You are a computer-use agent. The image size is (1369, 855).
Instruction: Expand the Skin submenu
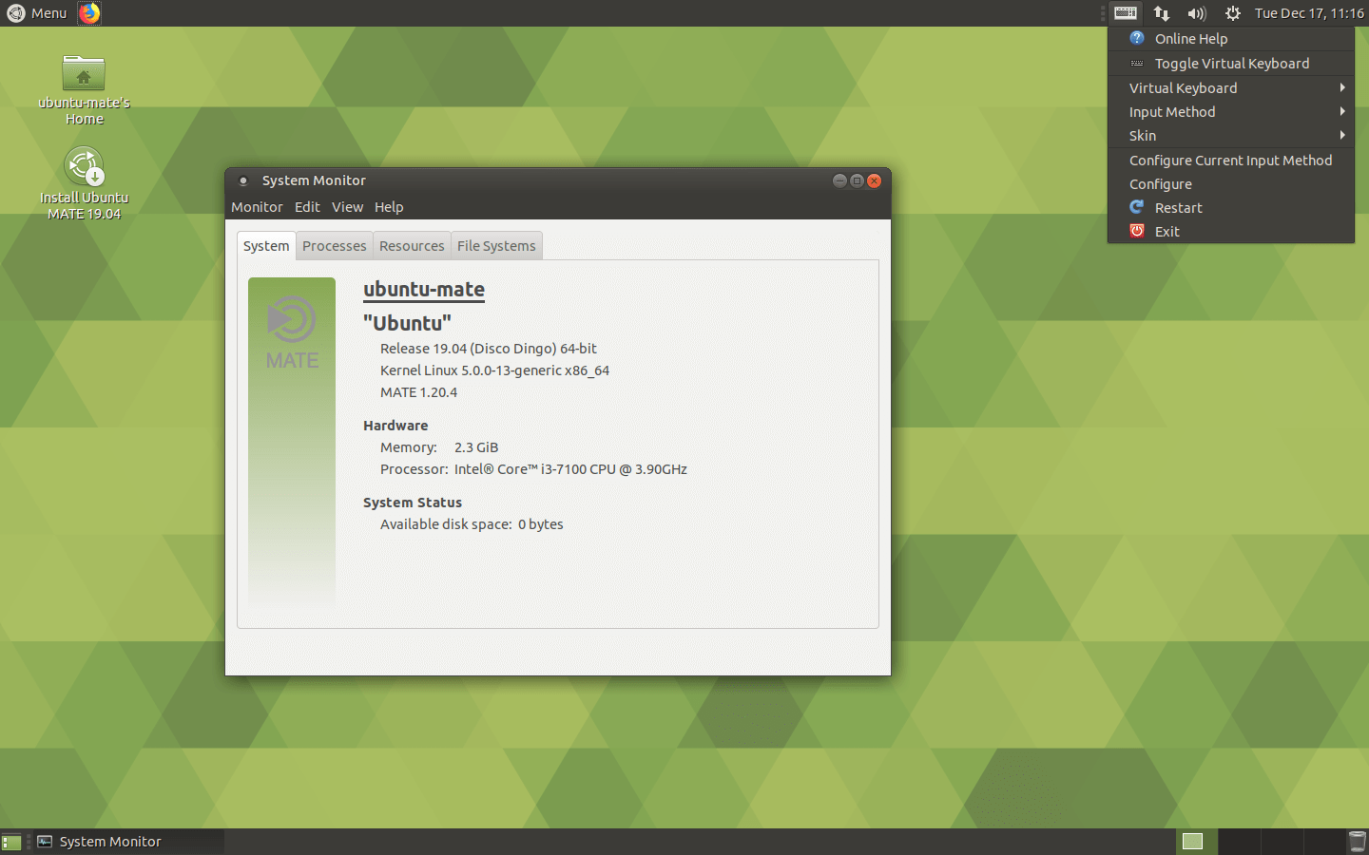click(1231, 136)
